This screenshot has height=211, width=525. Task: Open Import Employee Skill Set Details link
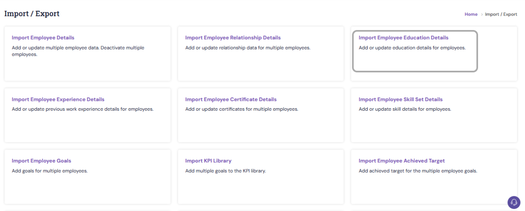tap(401, 99)
